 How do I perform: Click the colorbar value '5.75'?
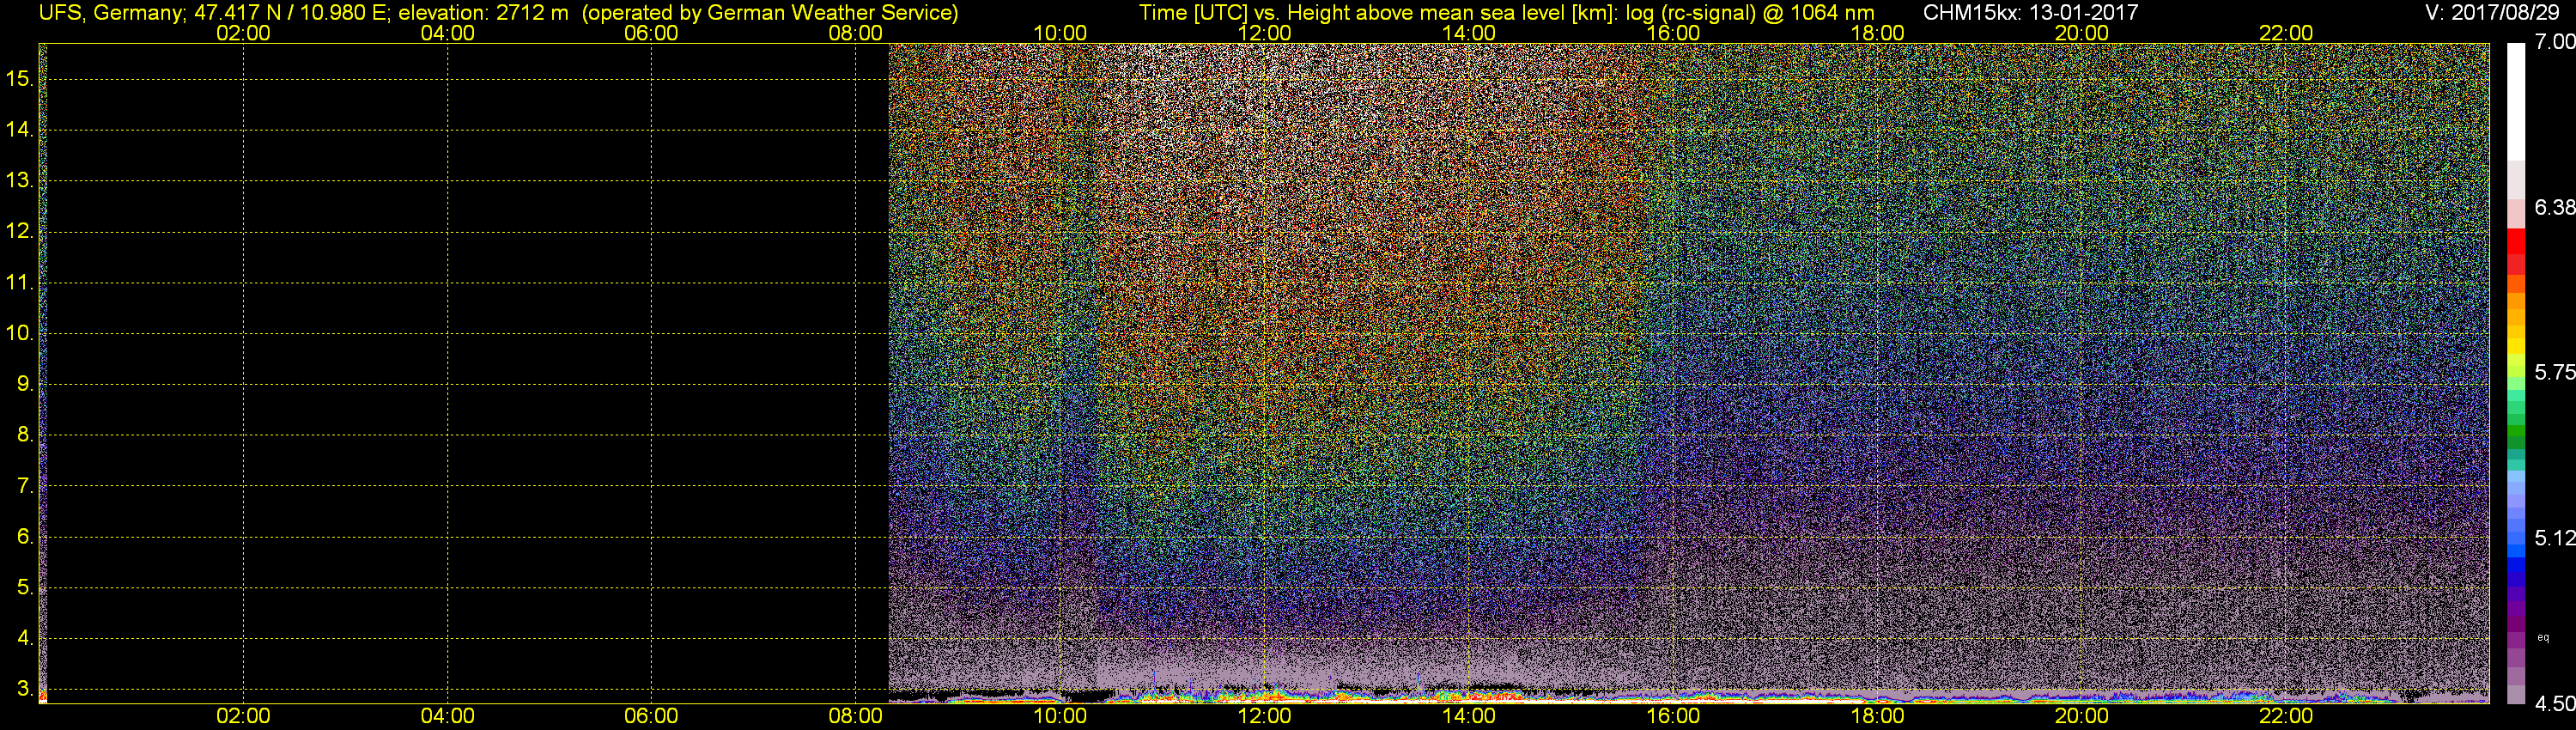pos(2554,372)
